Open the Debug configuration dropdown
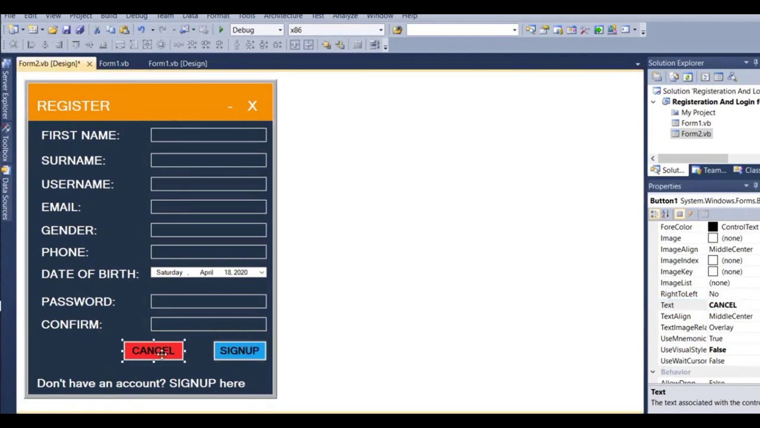 coord(280,30)
